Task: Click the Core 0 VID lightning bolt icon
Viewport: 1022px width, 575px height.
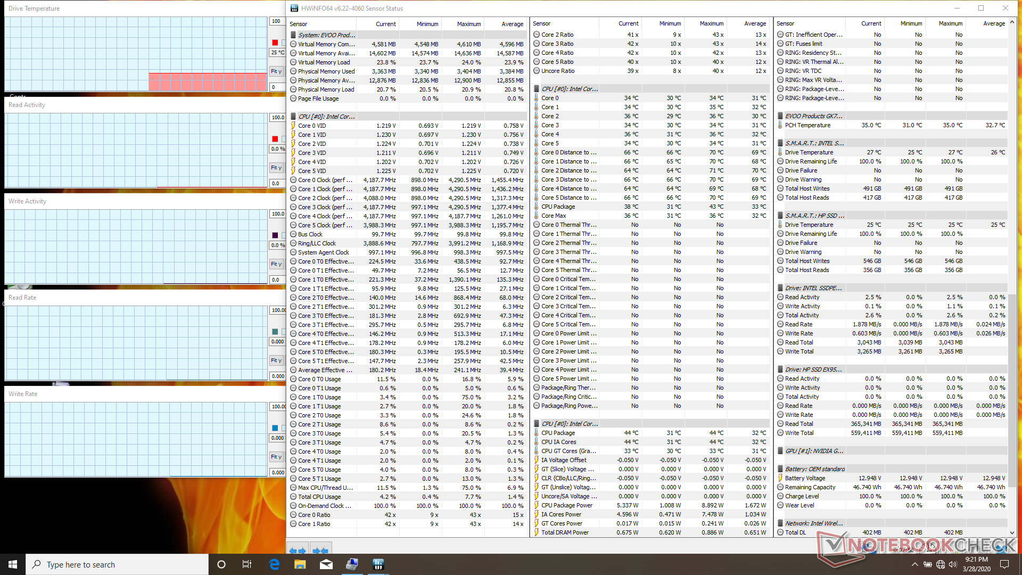Action: [x=293, y=126]
